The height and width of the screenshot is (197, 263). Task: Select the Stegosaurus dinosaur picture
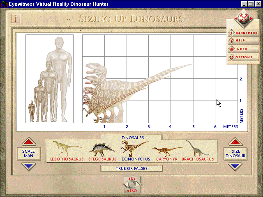coord(102,149)
